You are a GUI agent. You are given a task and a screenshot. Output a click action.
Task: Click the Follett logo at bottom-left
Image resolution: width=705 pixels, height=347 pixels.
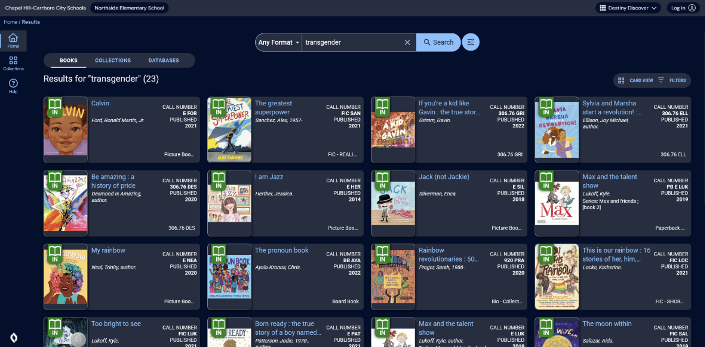[x=14, y=337]
